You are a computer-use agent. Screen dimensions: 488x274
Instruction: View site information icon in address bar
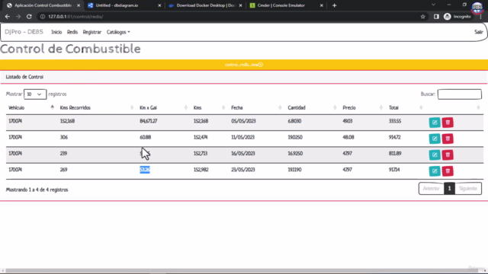click(43, 17)
